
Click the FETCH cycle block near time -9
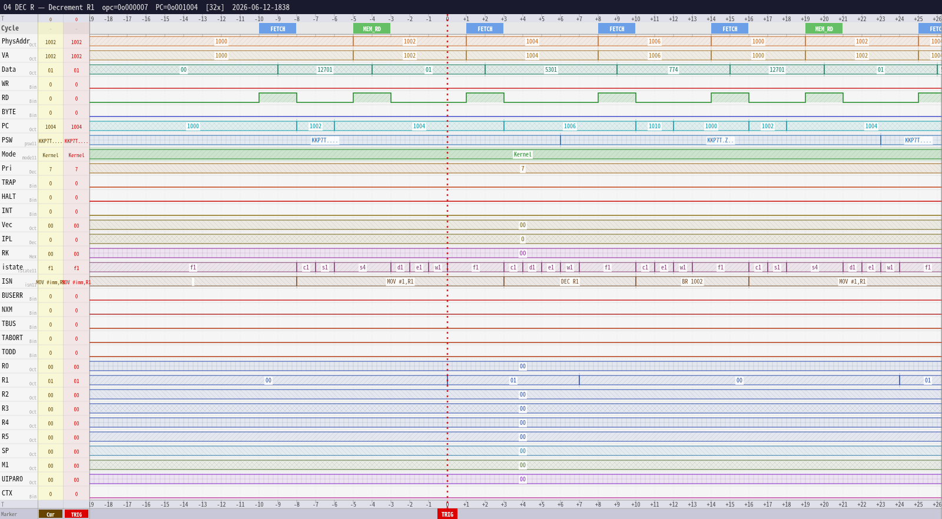point(277,29)
